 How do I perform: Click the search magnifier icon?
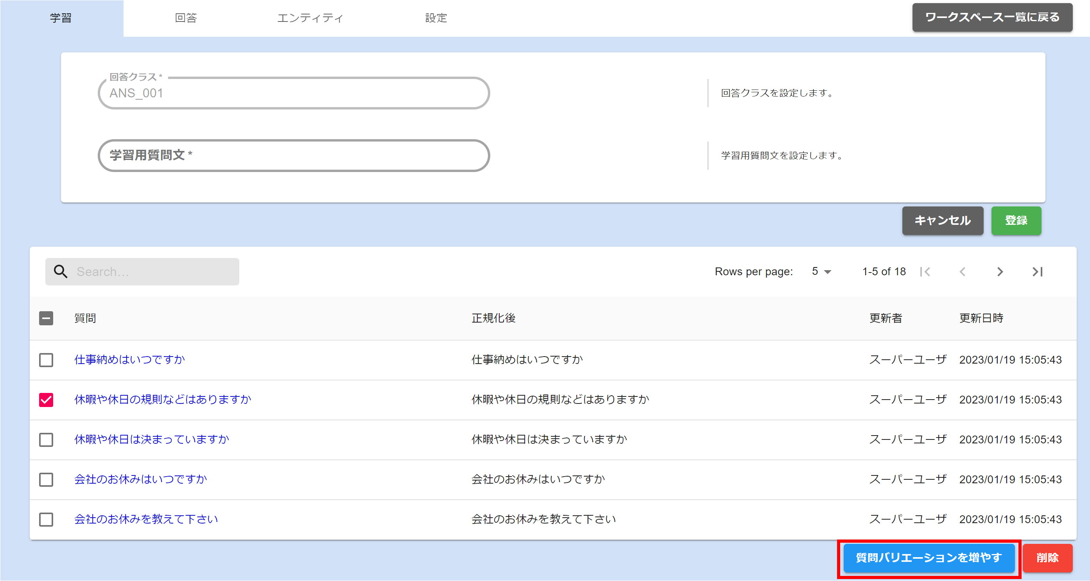coord(61,271)
